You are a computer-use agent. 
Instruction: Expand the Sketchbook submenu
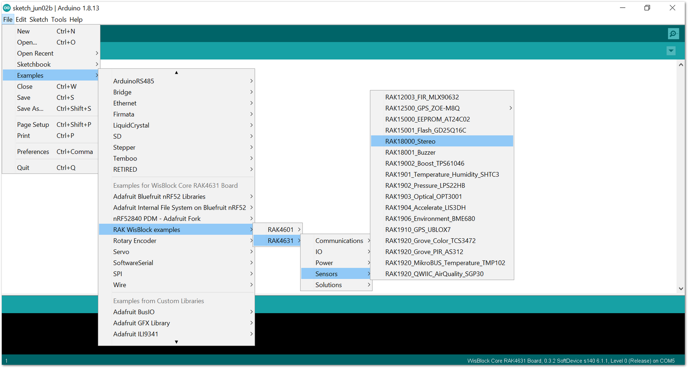pyautogui.click(x=51, y=64)
